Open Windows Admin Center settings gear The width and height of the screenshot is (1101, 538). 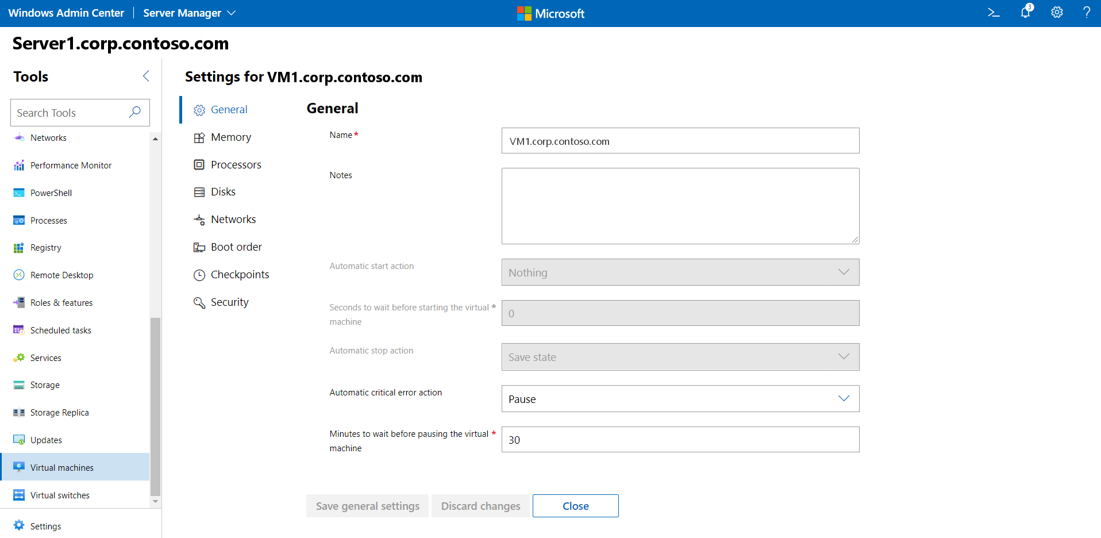coord(1057,12)
